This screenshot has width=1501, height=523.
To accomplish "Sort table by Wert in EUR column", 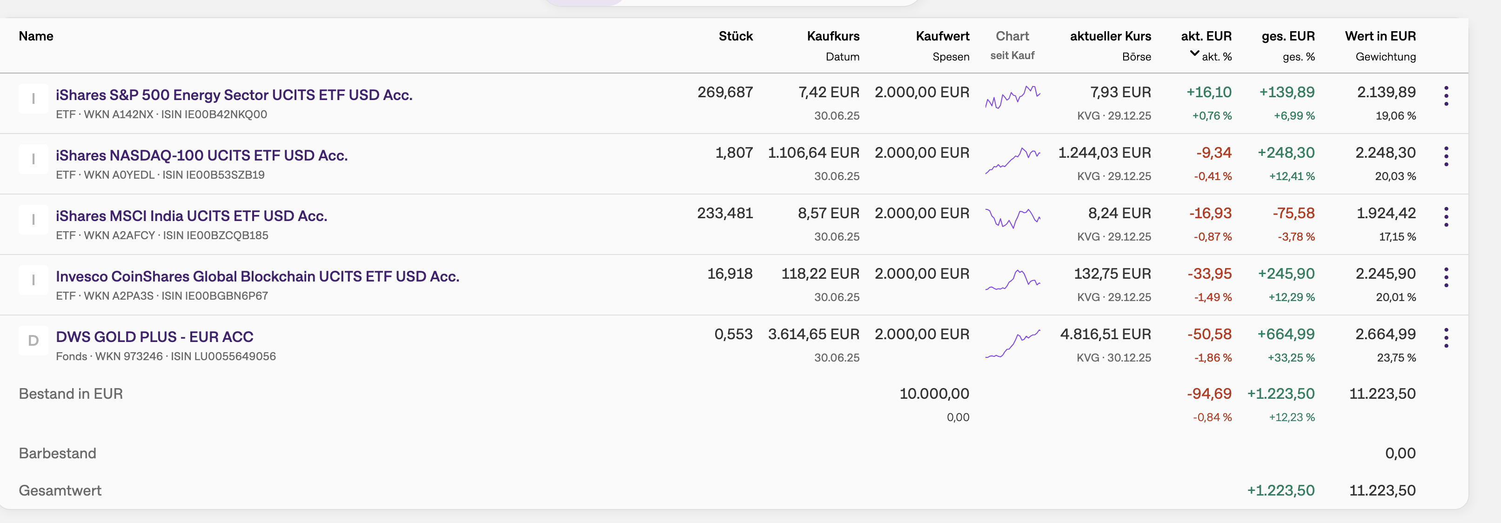I will coord(1380,36).
